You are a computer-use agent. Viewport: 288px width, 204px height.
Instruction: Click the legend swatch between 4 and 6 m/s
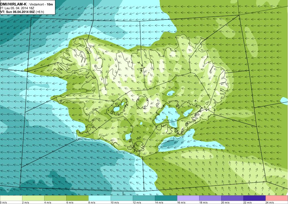[x=55, y=198]
